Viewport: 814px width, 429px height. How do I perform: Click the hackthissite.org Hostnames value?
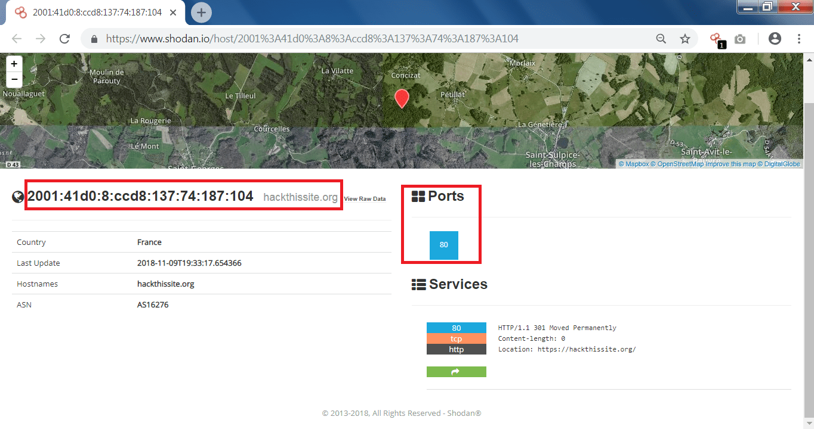(166, 284)
